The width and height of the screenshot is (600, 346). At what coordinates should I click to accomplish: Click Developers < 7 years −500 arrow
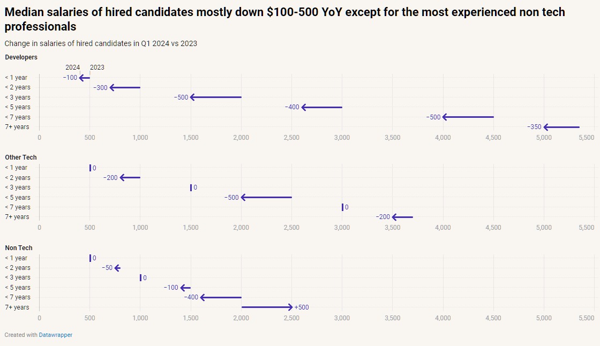tap(468, 117)
